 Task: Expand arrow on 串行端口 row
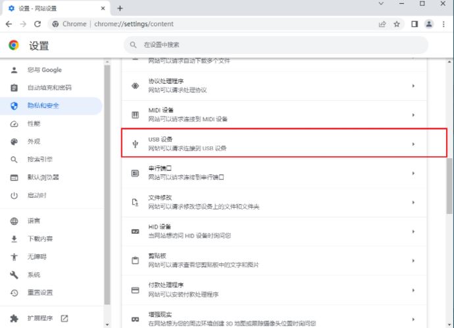pyautogui.click(x=413, y=173)
